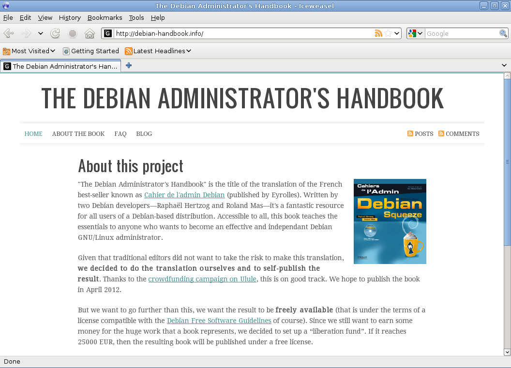Click the COMMENTS RSS feed icon
The image size is (511, 368).
[x=441, y=133]
